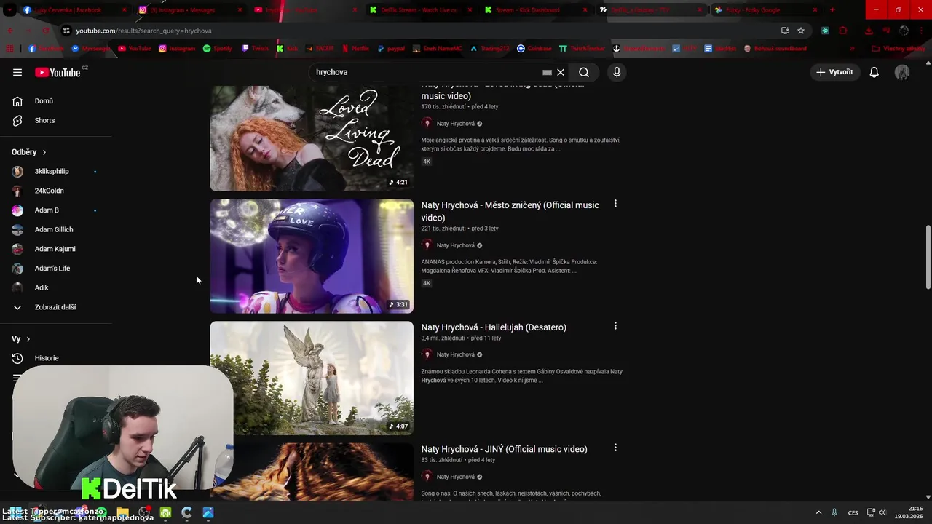Screen dimensions: 932x524
Task: Open Loved Living Dead video thumbnail
Action: click(312, 138)
